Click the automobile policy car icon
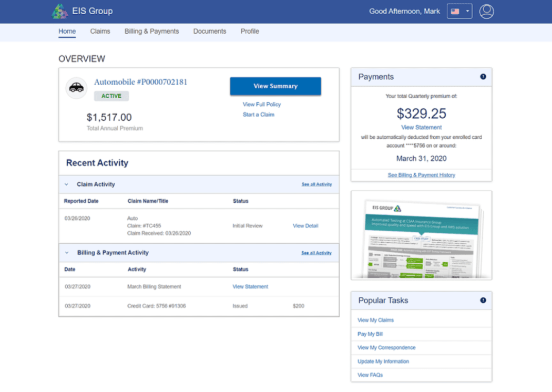Screen dimensions: 552x392 click(76, 88)
